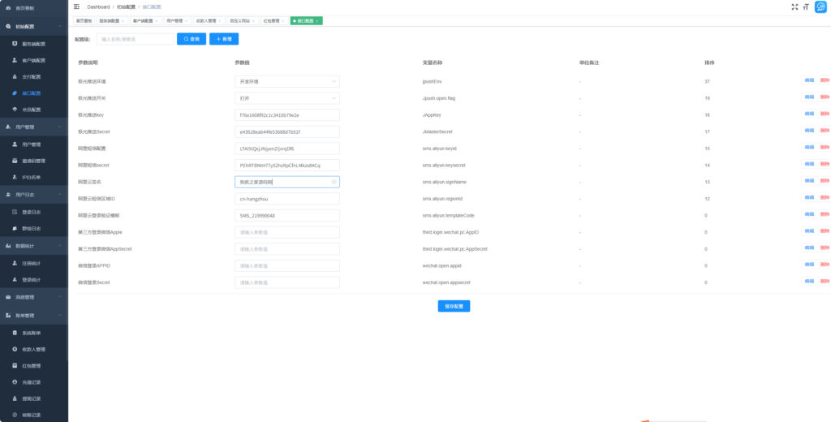This screenshot has height=422, width=831.
Task: Click the 新增 button
Action: click(x=224, y=38)
